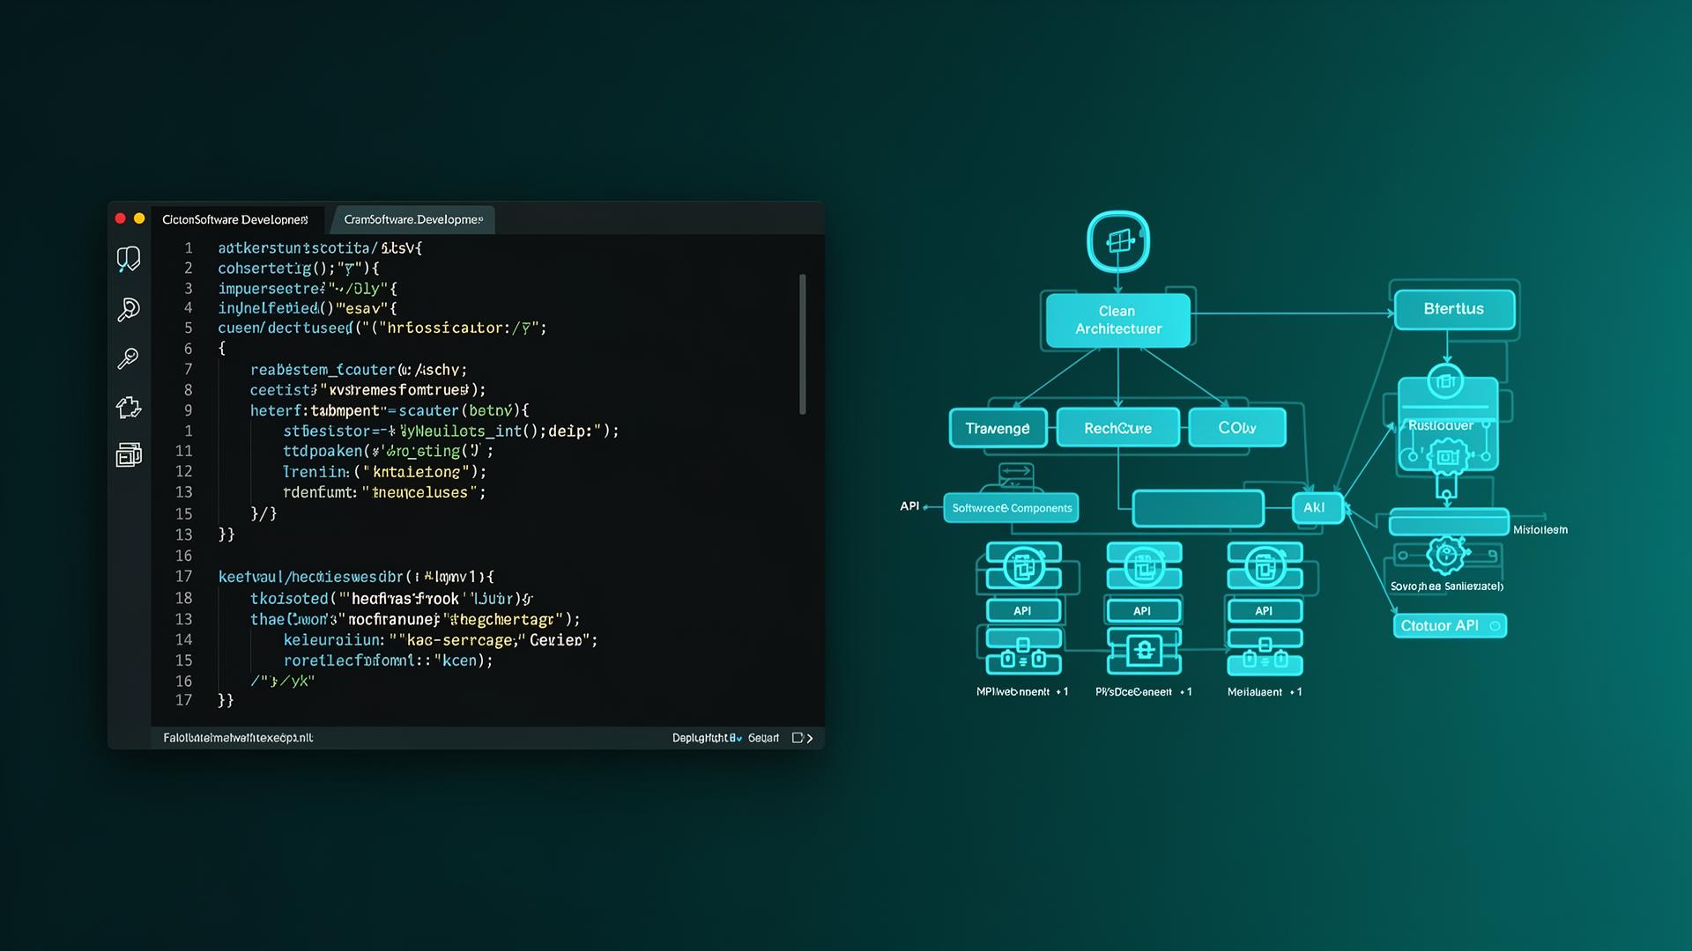This screenshot has width=1692, height=951.
Task: Click the code line starting with reabestem_fcauter
Action: (359, 370)
